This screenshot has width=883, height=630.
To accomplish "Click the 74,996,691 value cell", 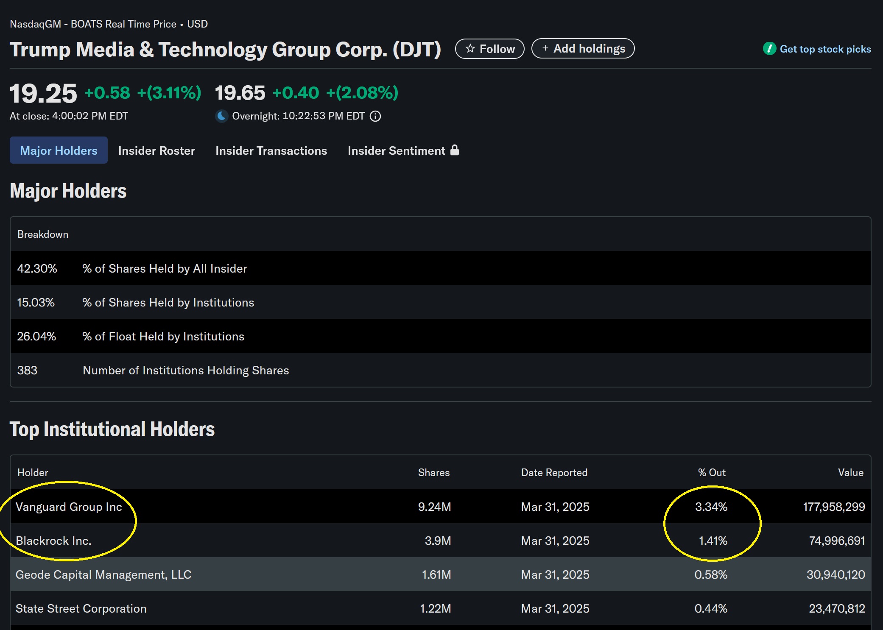I will pos(837,541).
